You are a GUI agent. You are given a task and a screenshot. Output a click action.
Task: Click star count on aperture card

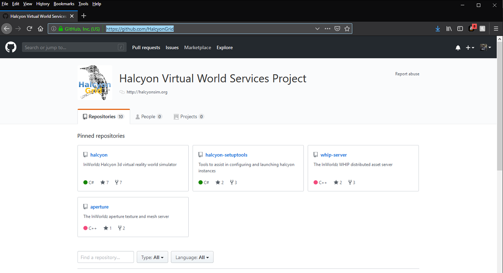[x=107, y=228]
